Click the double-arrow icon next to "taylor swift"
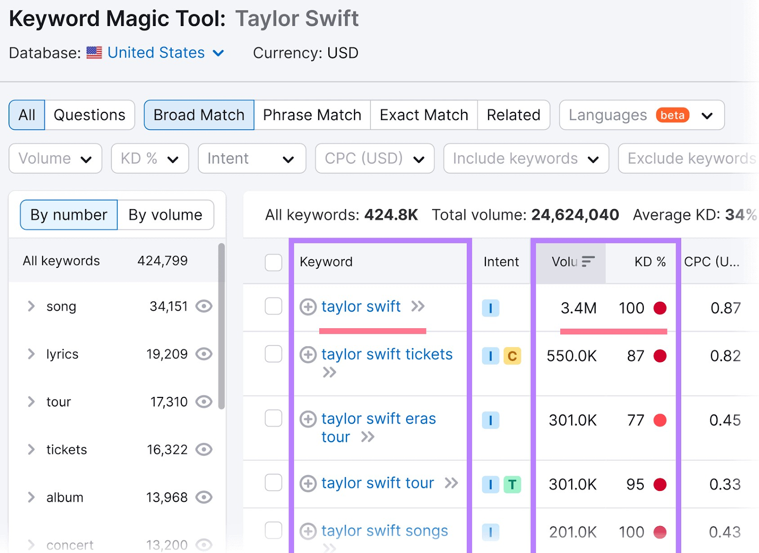Image resolution: width=759 pixels, height=553 pixels. coord(417,307)
